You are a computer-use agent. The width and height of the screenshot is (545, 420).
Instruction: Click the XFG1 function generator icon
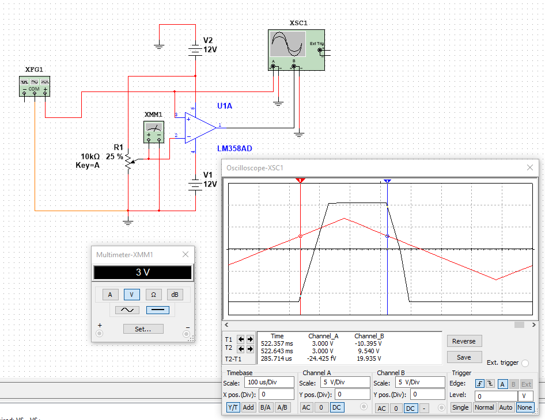point(34,86)
